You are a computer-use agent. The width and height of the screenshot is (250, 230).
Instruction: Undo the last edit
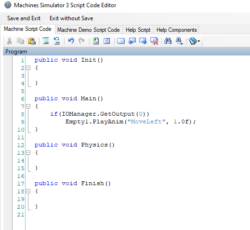[x=71, y=41]
